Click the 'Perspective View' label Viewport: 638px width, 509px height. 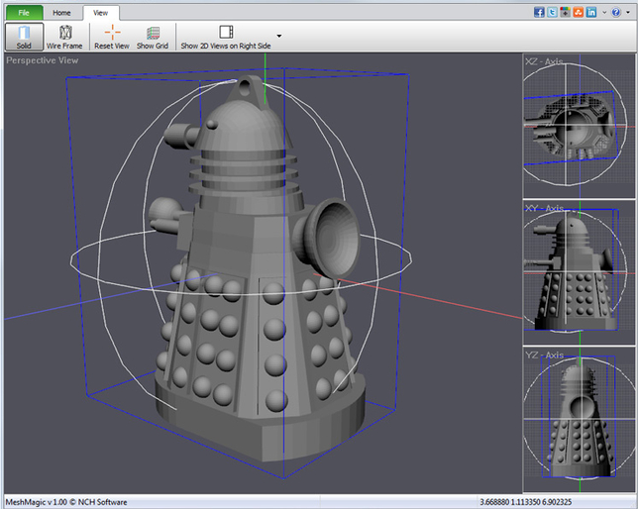click(43, 60)
